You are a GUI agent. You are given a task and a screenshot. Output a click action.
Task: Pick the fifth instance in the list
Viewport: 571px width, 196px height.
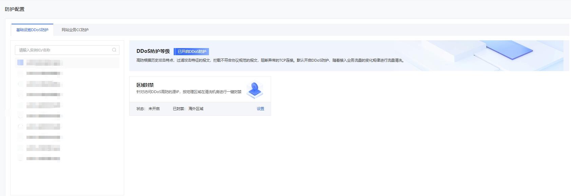click(x=44, y=105)
